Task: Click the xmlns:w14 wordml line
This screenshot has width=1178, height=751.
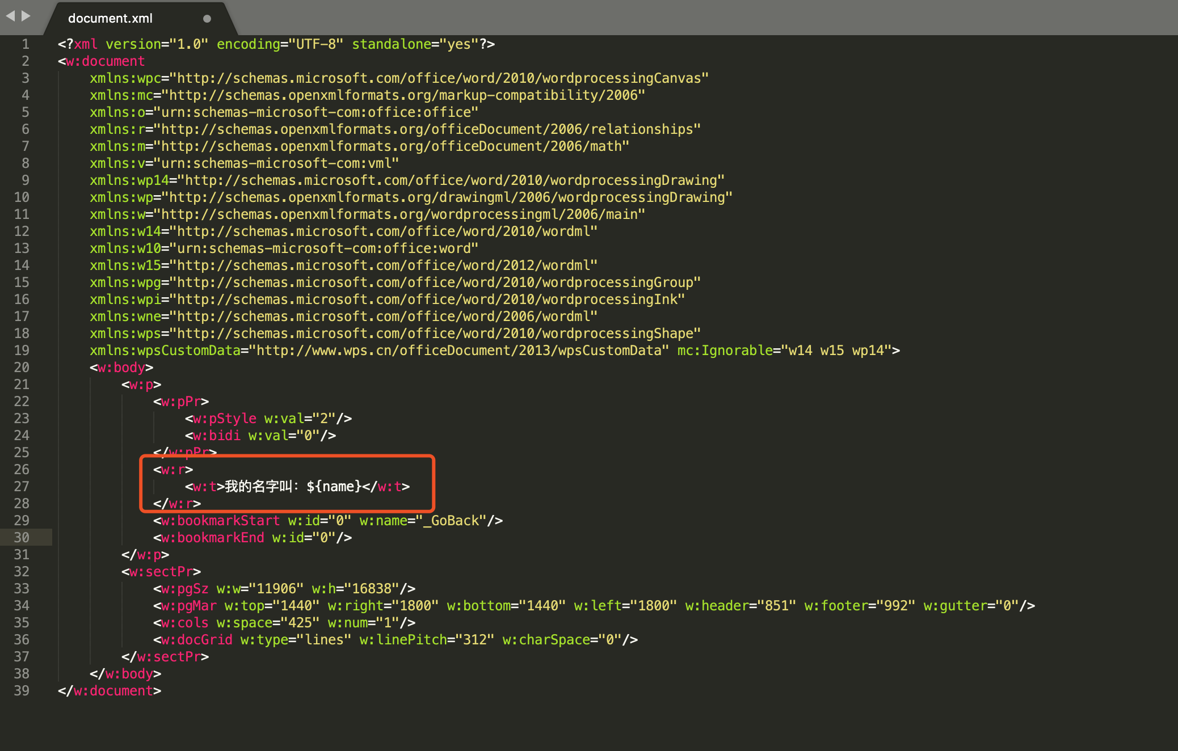Action: pyautogui.click(x=344, y=231)
